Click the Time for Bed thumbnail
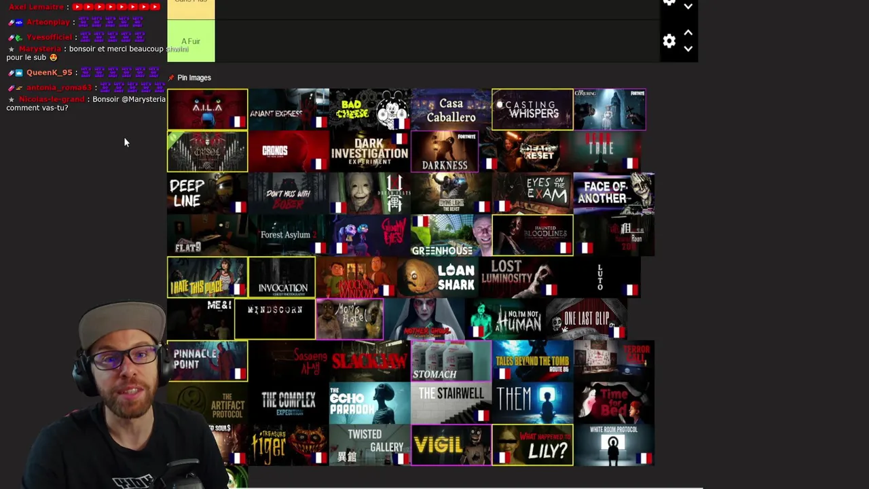This screenshot has height=489, width=869. tap(614, 403)
